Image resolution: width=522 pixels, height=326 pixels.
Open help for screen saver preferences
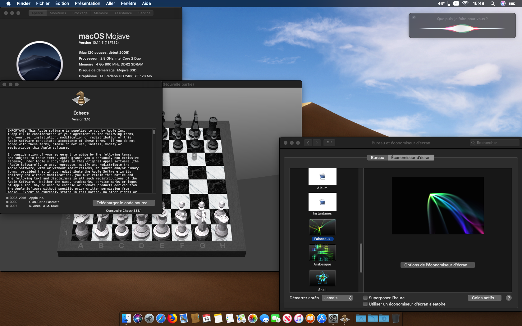click(509, 298)
